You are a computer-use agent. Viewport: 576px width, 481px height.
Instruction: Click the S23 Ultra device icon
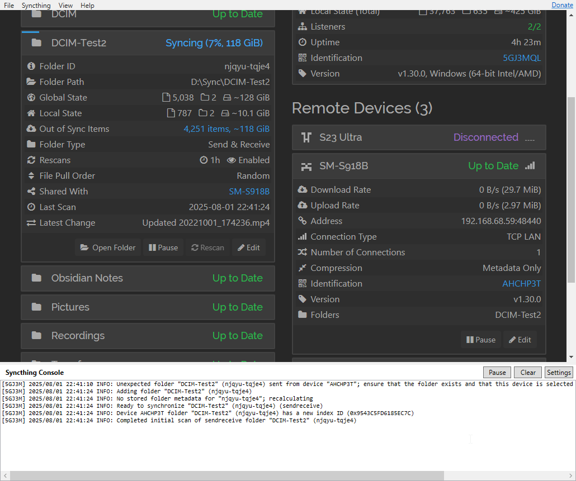[x=306, y=137]
